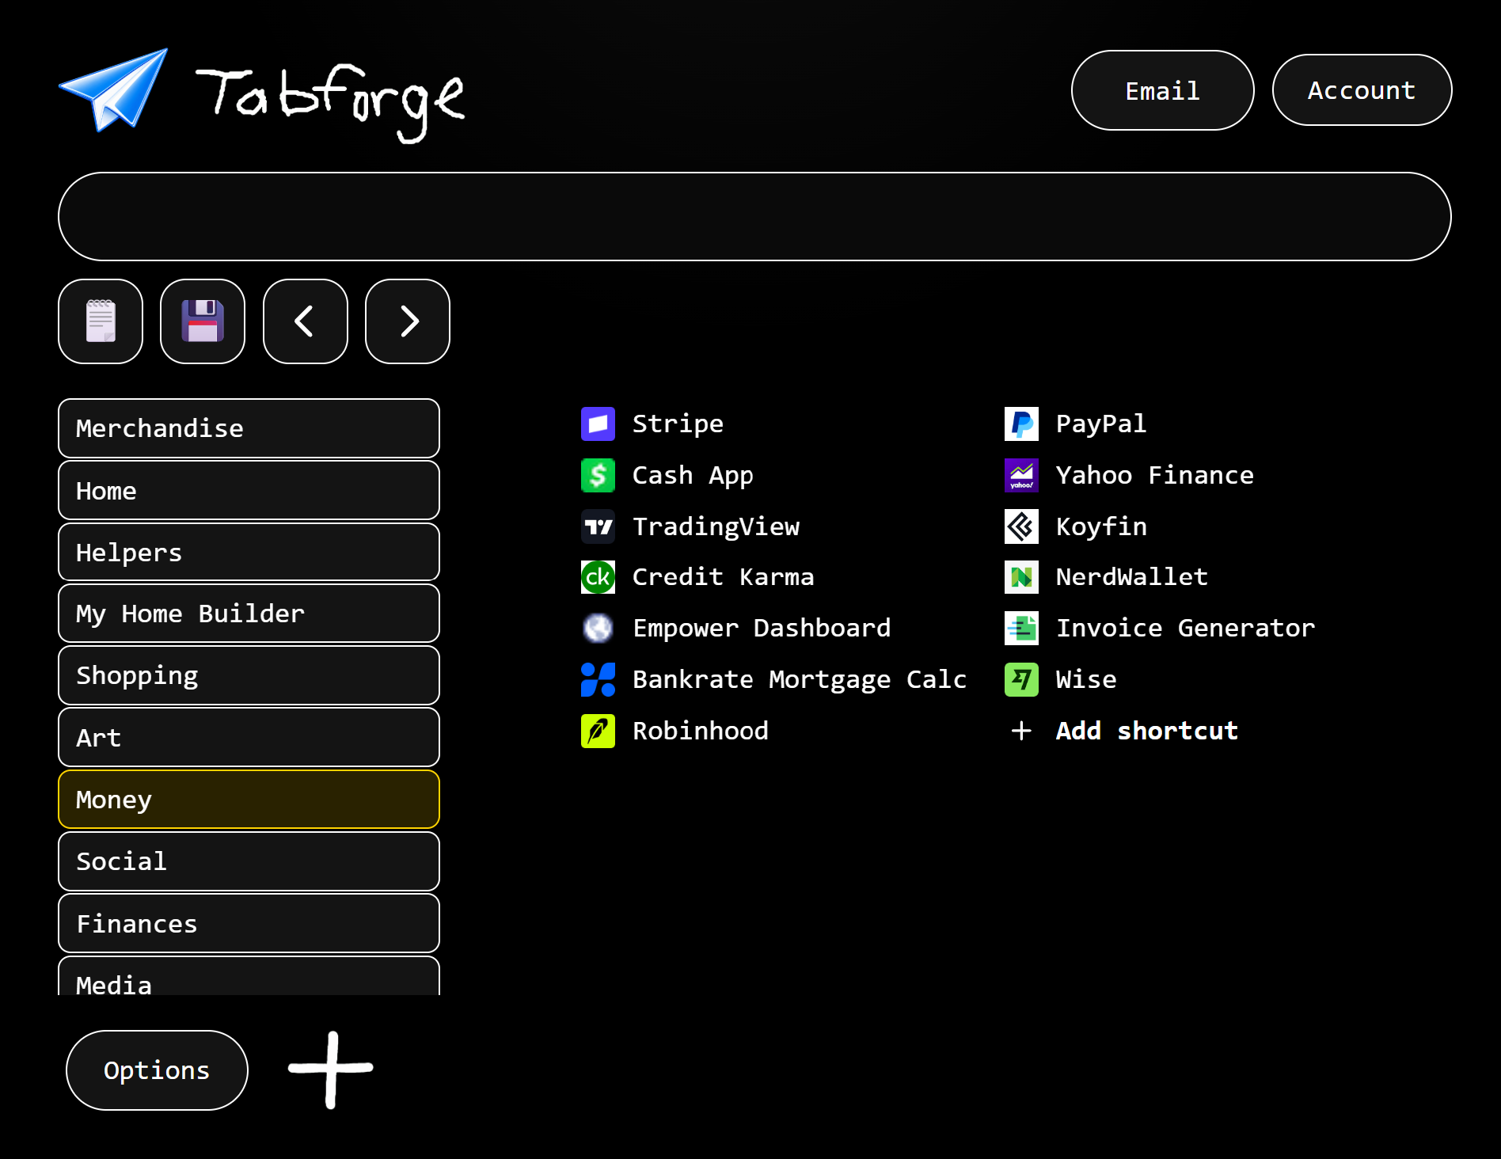Click the Empower Dashboard globe icon
The image size is (1501, 1159).
(598, 629)
